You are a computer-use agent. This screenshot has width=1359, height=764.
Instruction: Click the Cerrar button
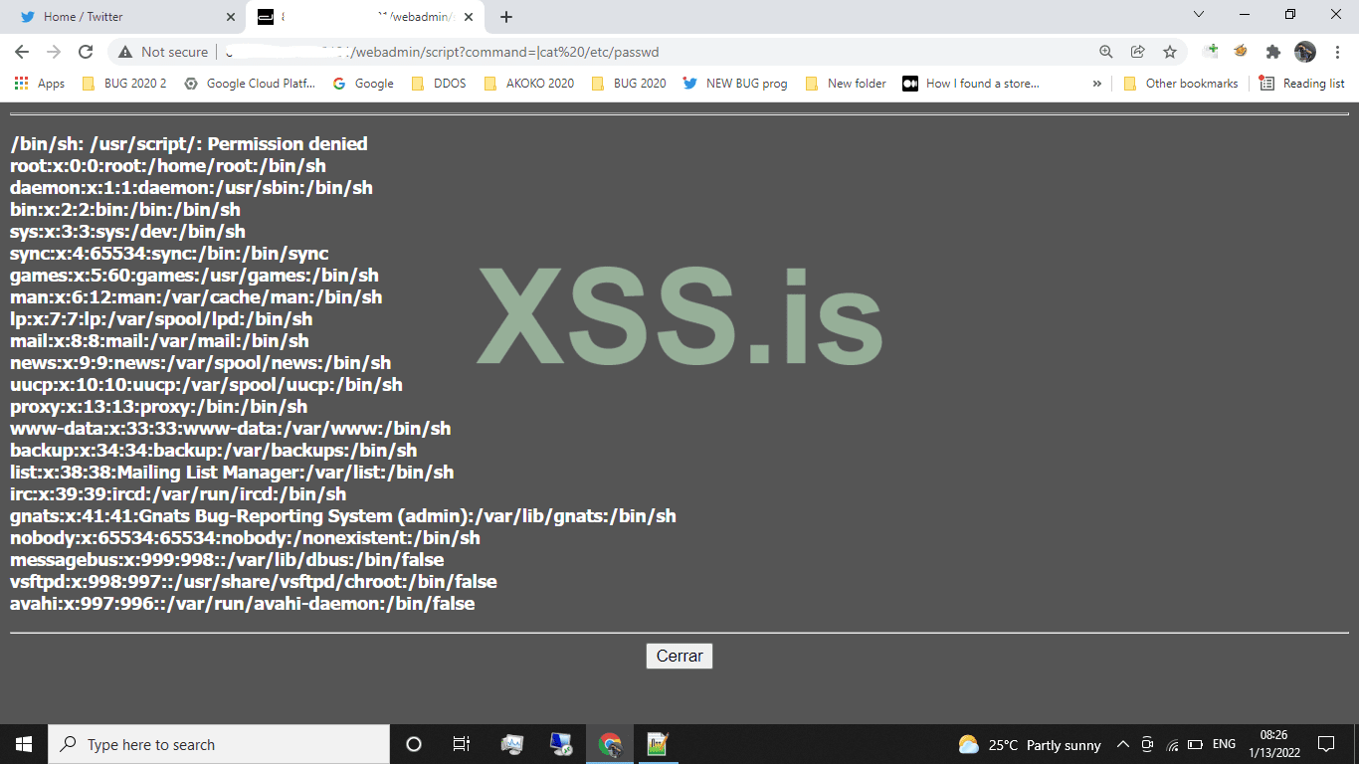679,656
